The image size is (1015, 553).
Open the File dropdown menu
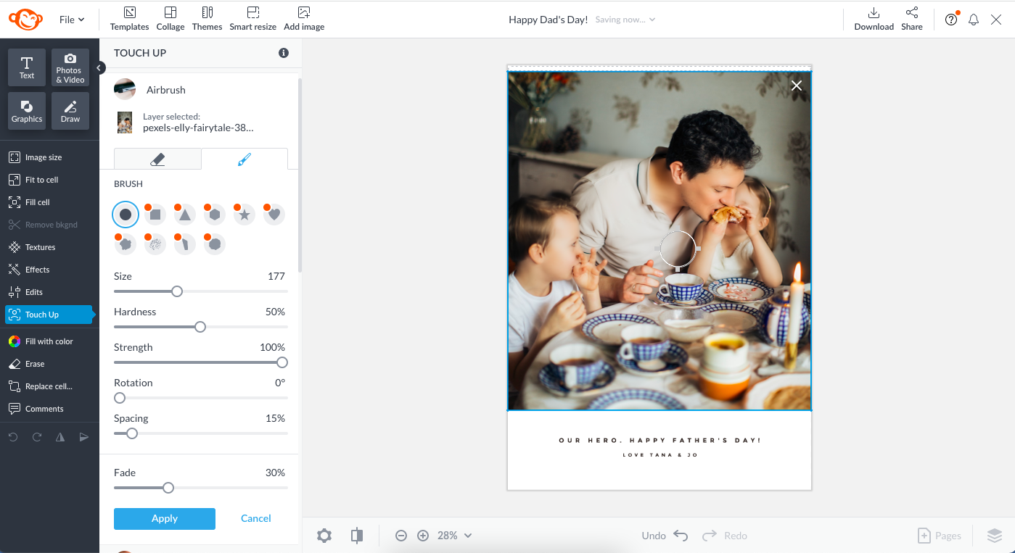pos(72,20)
